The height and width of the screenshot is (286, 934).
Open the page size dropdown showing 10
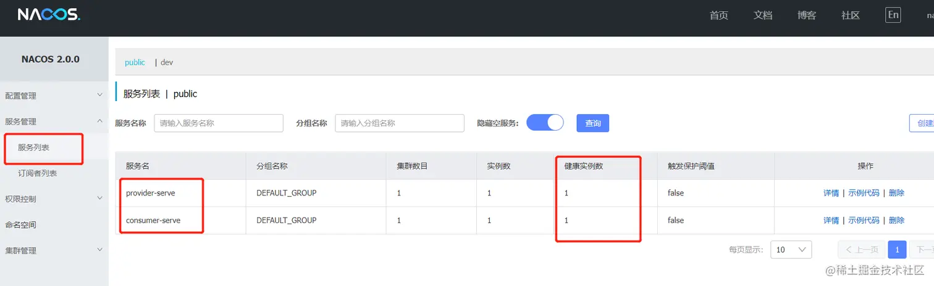tap(791, 250)
